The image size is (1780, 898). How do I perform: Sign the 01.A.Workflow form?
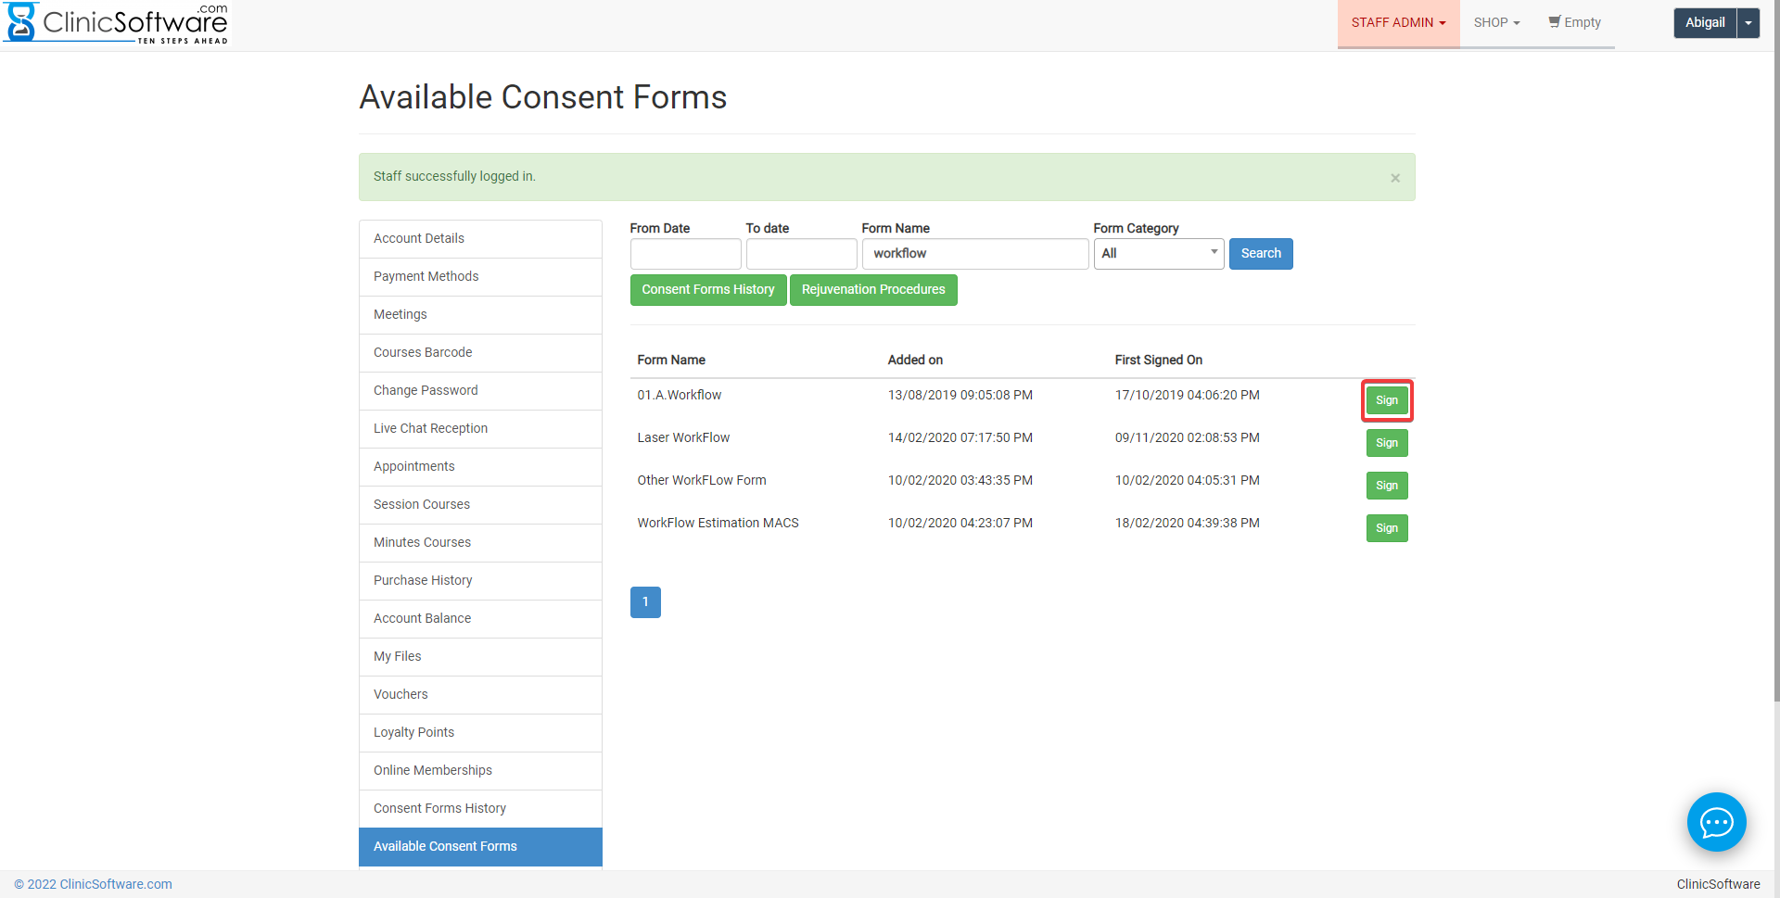click(1386, 400)
